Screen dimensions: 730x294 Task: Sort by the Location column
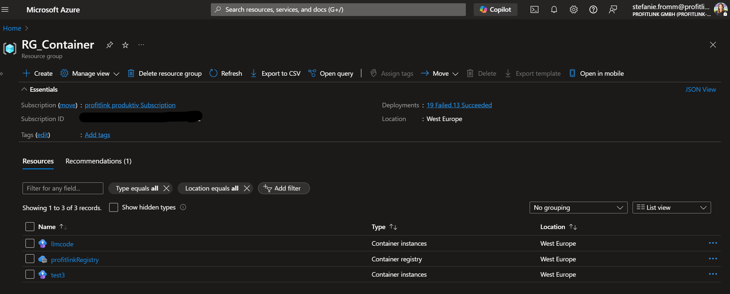(x=559, y=227)
